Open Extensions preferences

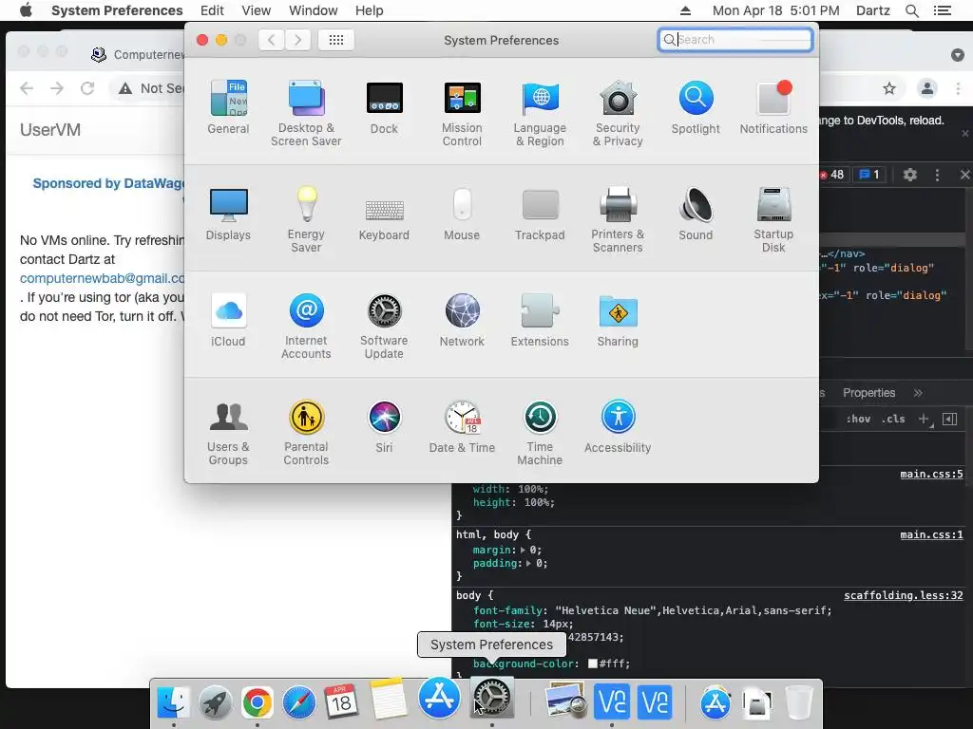tap(540, 320)
